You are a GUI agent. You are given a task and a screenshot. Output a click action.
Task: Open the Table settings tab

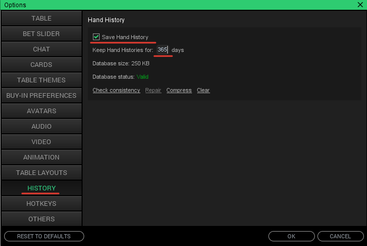pyautogui.click(x=41, y=18)
